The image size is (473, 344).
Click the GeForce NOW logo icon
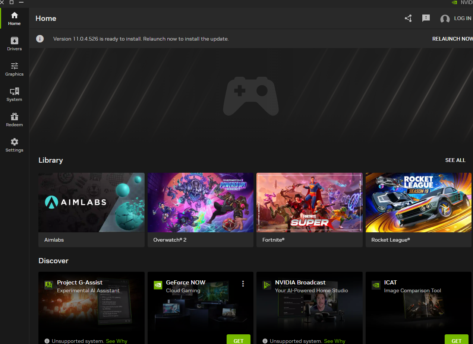(158, 285)
